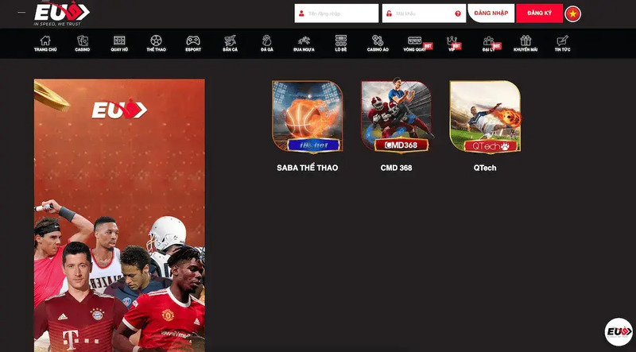Image resolution: width=636 pixels, height=352 pixels.
Task: Select the Thể Thao soccer ball icon
Action: pyautogui.click(x=156, y=41)
